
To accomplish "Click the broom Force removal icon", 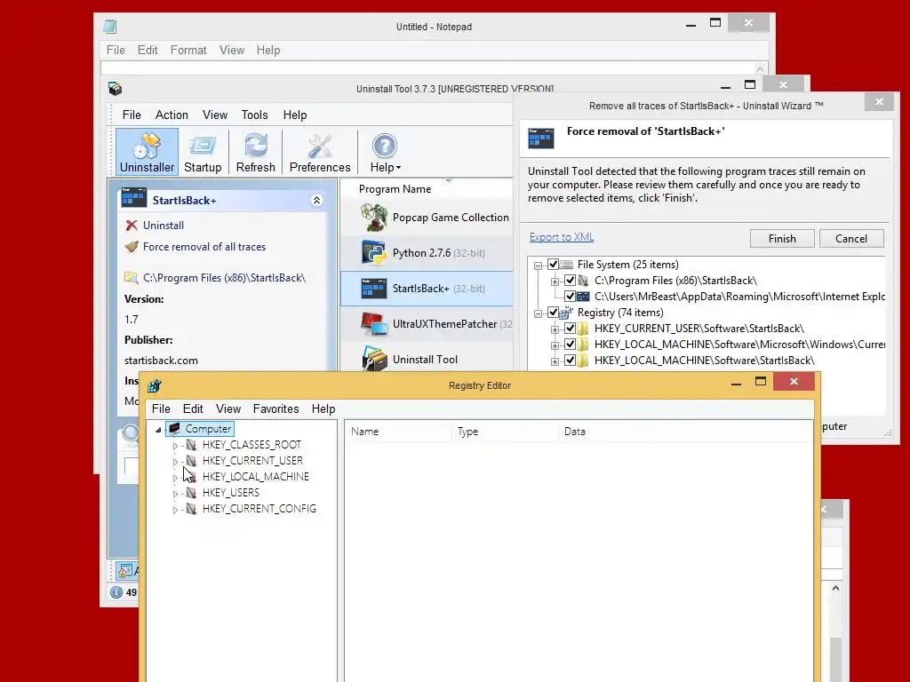I will [132, 247].
